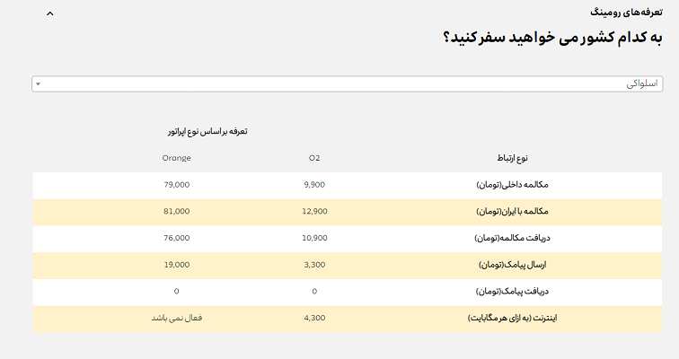Click the تعرفه‌های رومینگ heading
The width and height of the screenshot is (679, 359).
[626, 12]
